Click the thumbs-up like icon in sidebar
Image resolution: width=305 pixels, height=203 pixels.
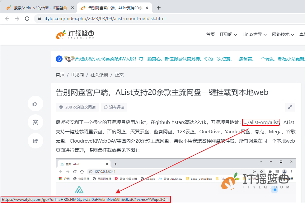pyautogui.click(x=35, y=104)
